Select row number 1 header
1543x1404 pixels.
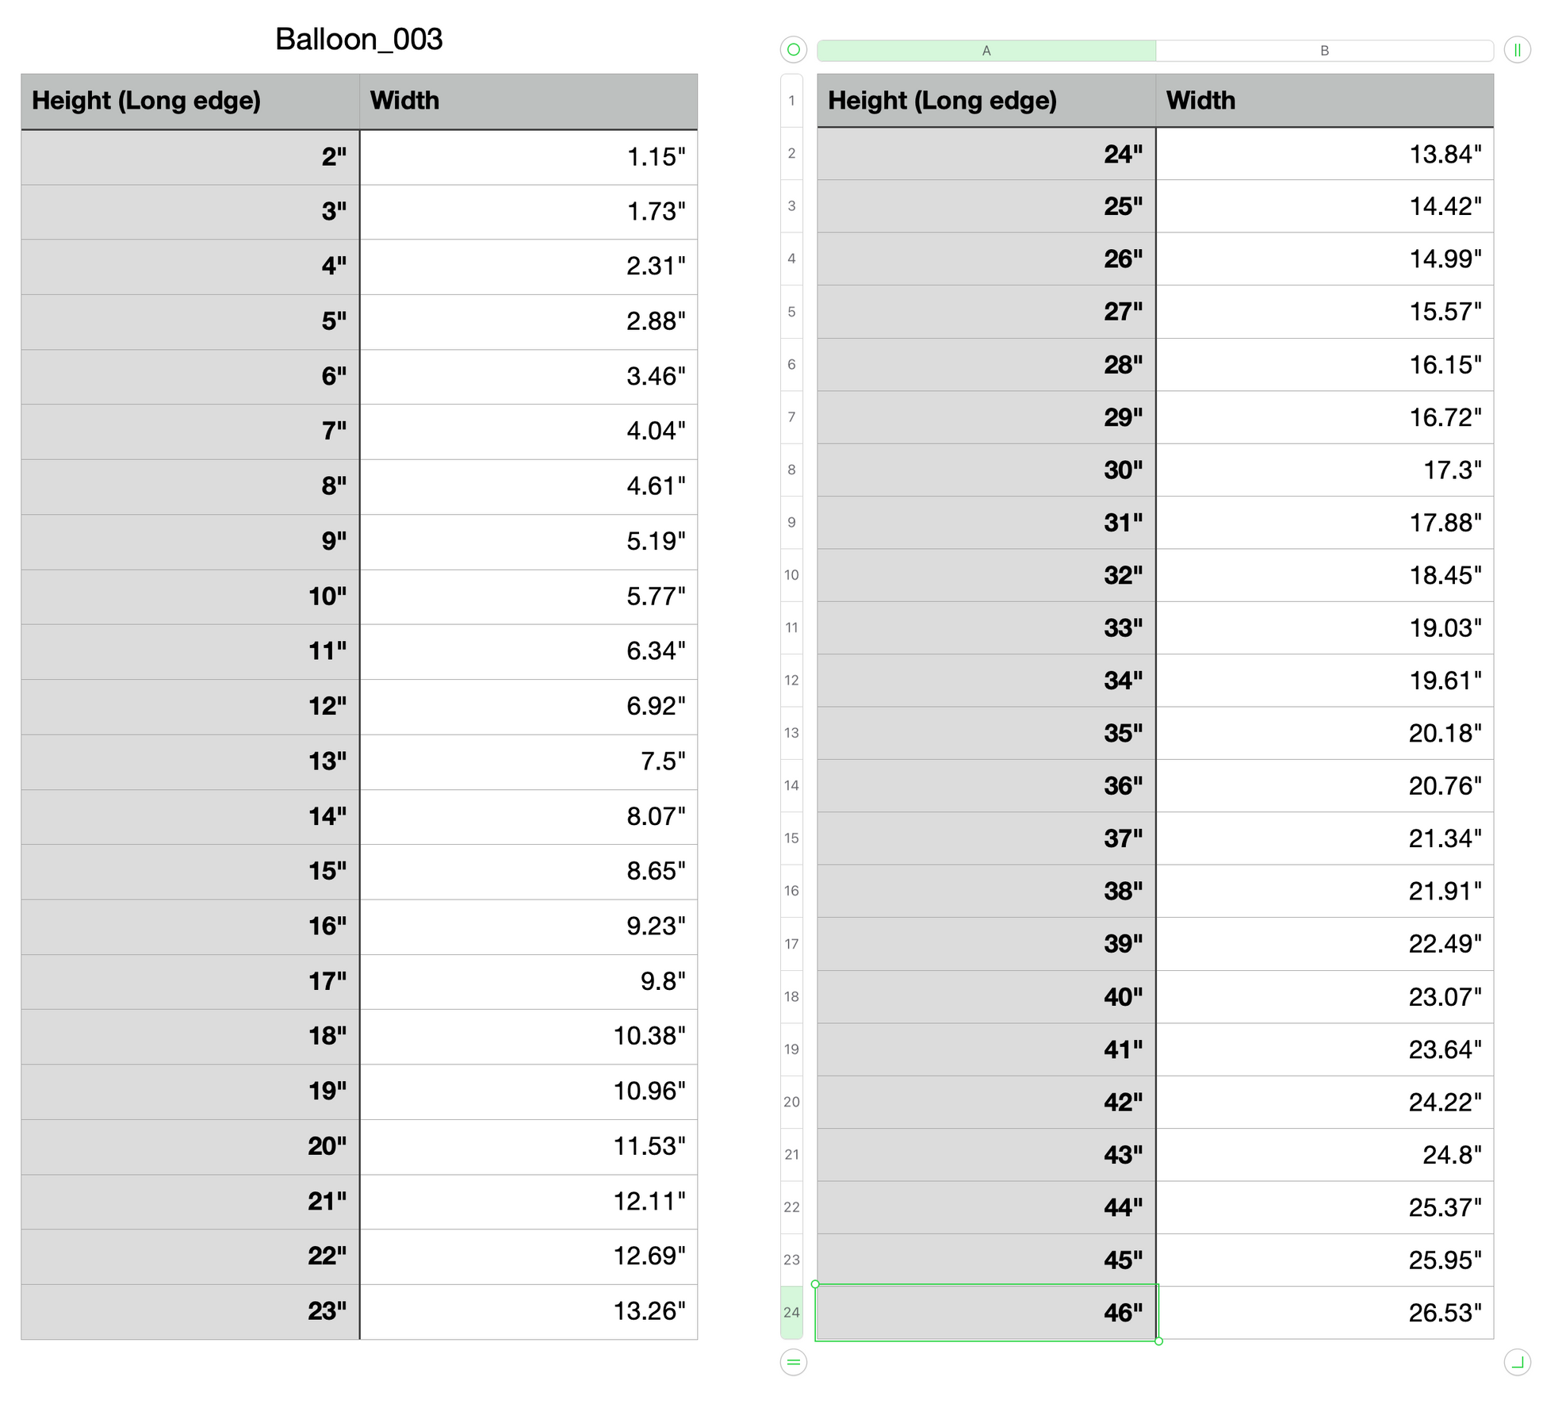click(x=791, y=101)
